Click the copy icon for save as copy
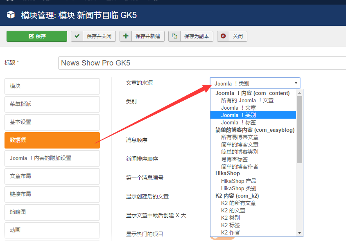346x241 pixels. point(174,36)
